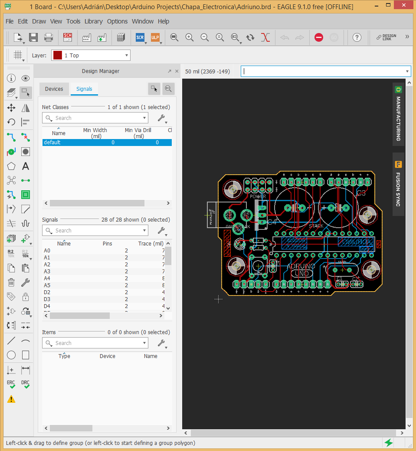
Task: Activate the Show eye tool
Action: coord(26,78)
